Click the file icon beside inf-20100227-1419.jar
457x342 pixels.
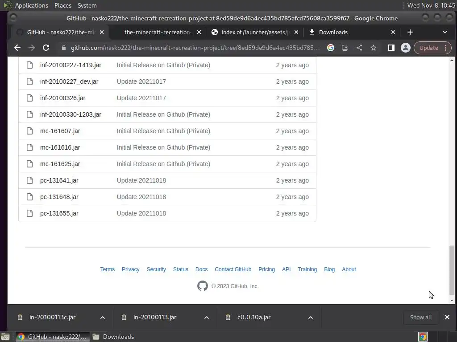pyautogui.click(x=30, y=65)
